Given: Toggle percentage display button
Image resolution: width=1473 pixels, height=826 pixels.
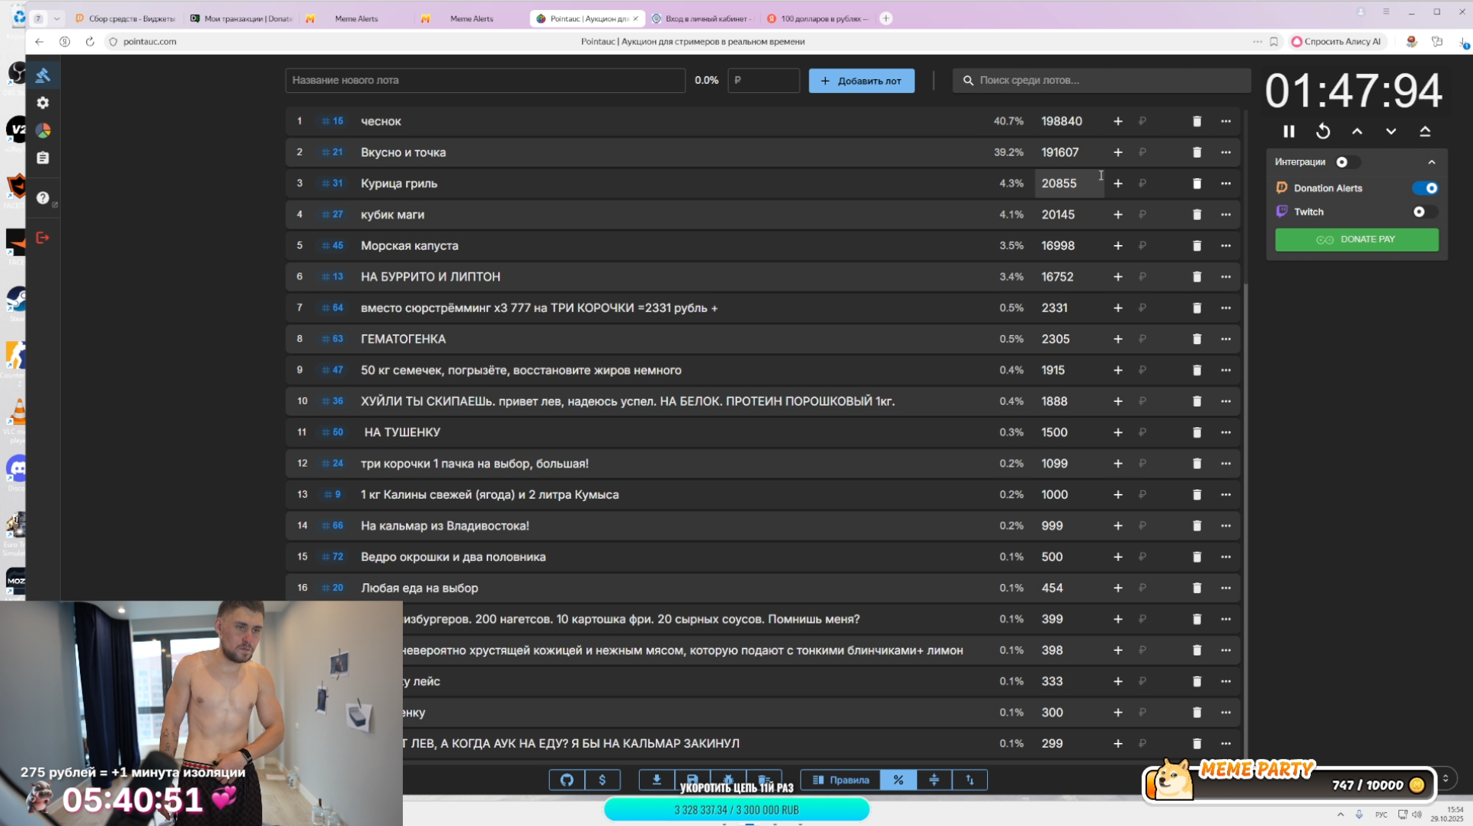Looking at the screenshot, I should tap(898, 780).
